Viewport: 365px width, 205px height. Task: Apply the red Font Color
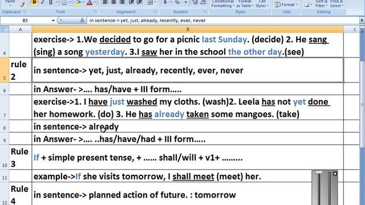pyautogui.click(x=90, y=2)
